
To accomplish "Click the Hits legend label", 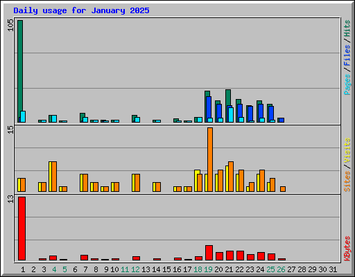I will click(347, 28).
